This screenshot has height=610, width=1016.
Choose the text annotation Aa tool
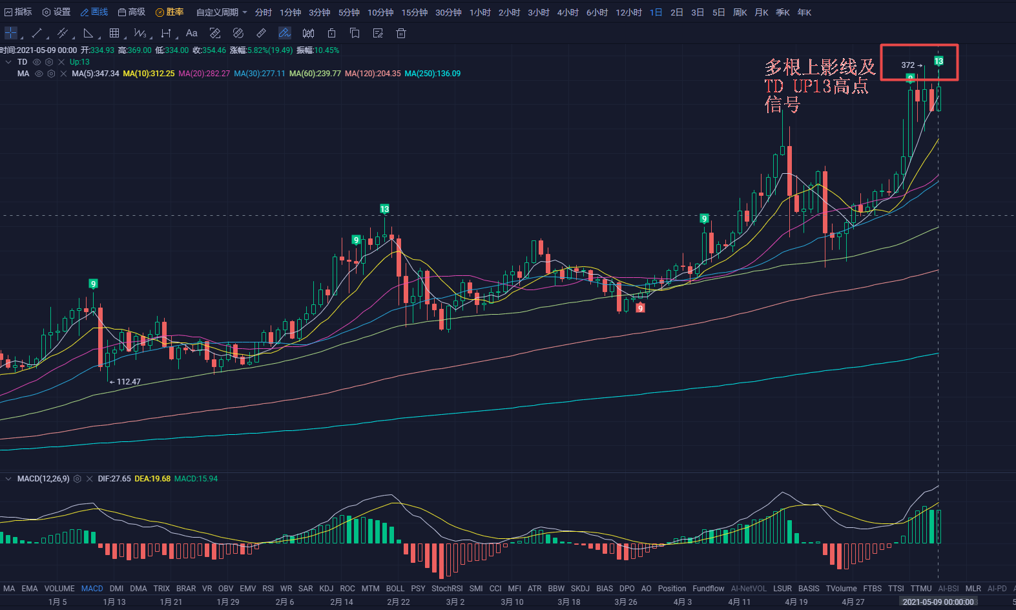(191, 33)
